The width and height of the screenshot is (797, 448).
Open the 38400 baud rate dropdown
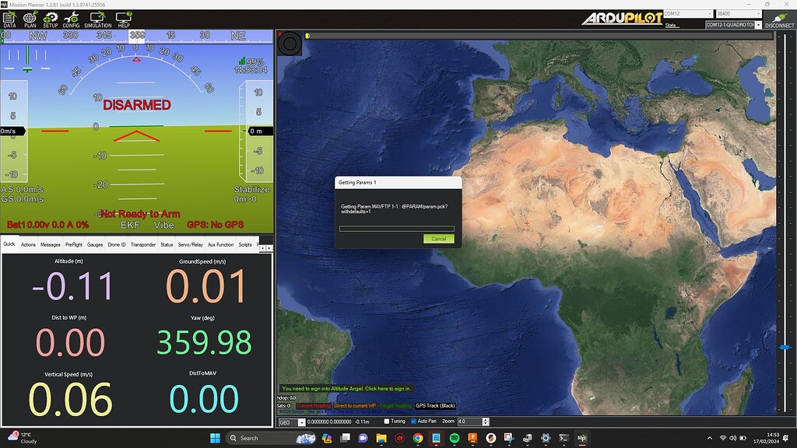pyautogui.click(x=736, y=13)
